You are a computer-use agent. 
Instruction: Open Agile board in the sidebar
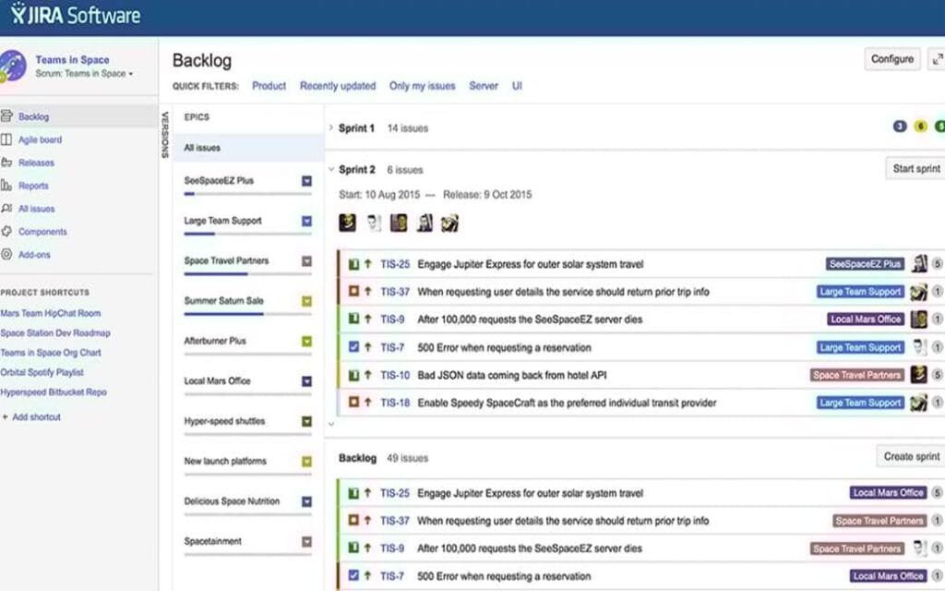tap(40, 140)
